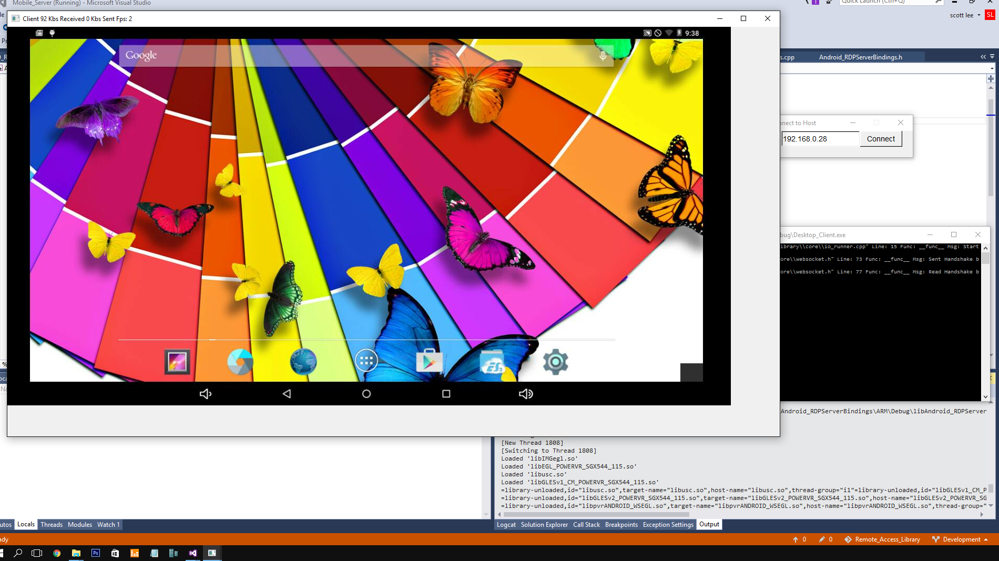Launch the globe Browser app
The image size is (999, 561).
[x=303, y=362]
